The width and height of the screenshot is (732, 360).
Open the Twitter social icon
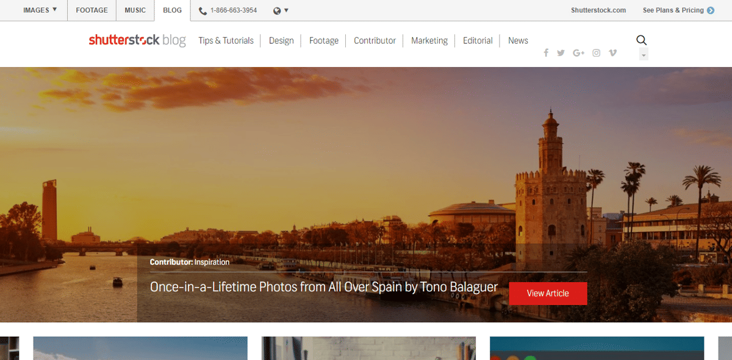(561, 53)
